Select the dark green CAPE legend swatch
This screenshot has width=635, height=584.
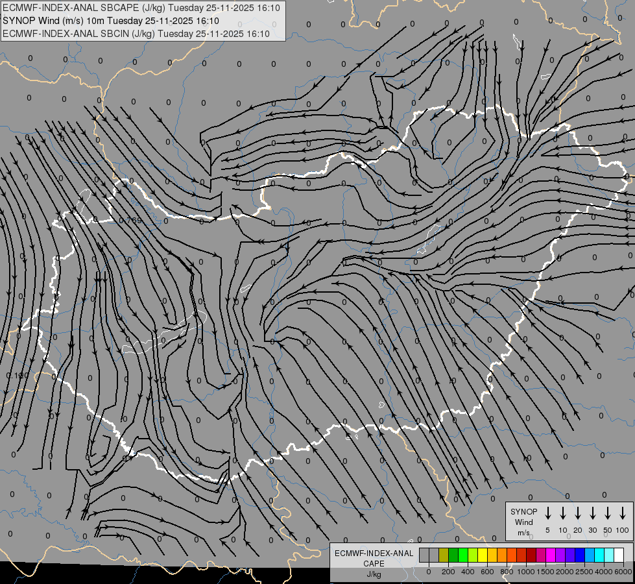click(x=453, y=555)
